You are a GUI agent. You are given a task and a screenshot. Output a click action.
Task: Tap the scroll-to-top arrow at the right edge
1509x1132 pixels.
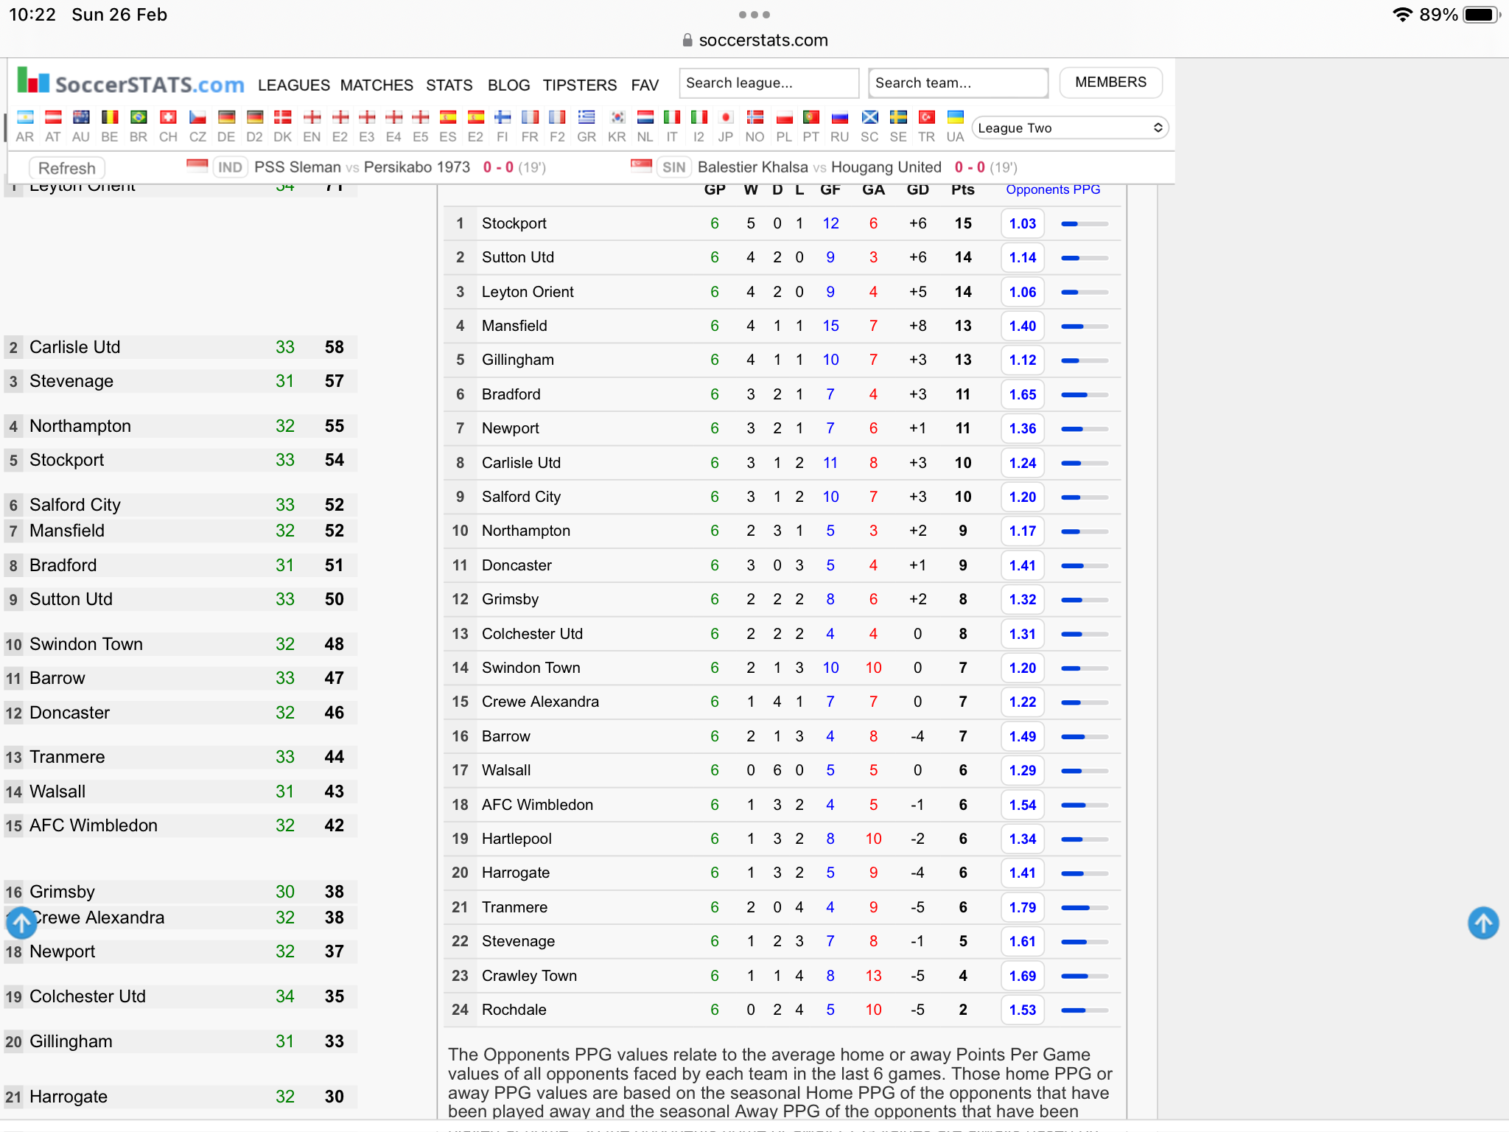[x=1482, y=923]
